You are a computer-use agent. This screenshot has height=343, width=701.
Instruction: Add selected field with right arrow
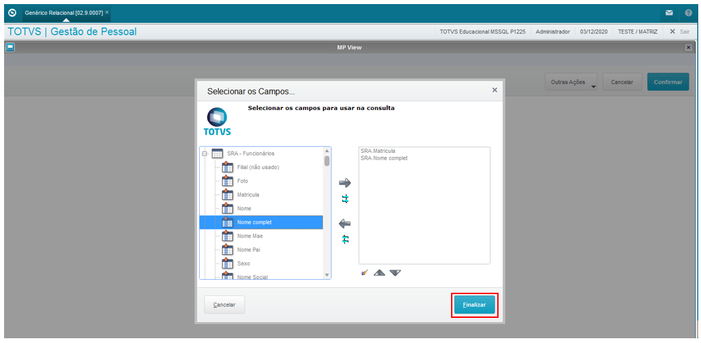[345, 183]
